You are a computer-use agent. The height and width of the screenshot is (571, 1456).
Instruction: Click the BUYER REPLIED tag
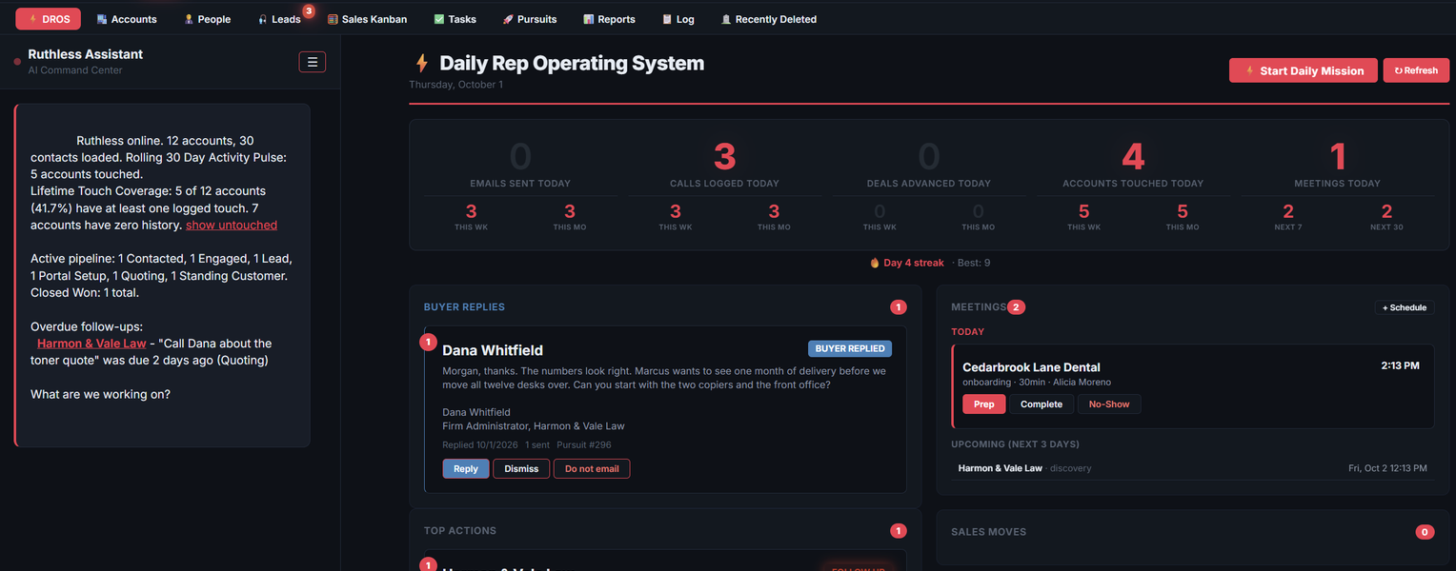click(850, 348)
